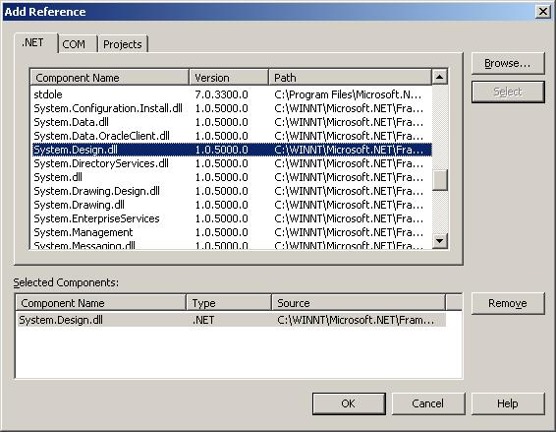Screen dimensions: 556x432
Task: Select System.DirectoryServices.dll row
Action: click(x=232, y=163)
